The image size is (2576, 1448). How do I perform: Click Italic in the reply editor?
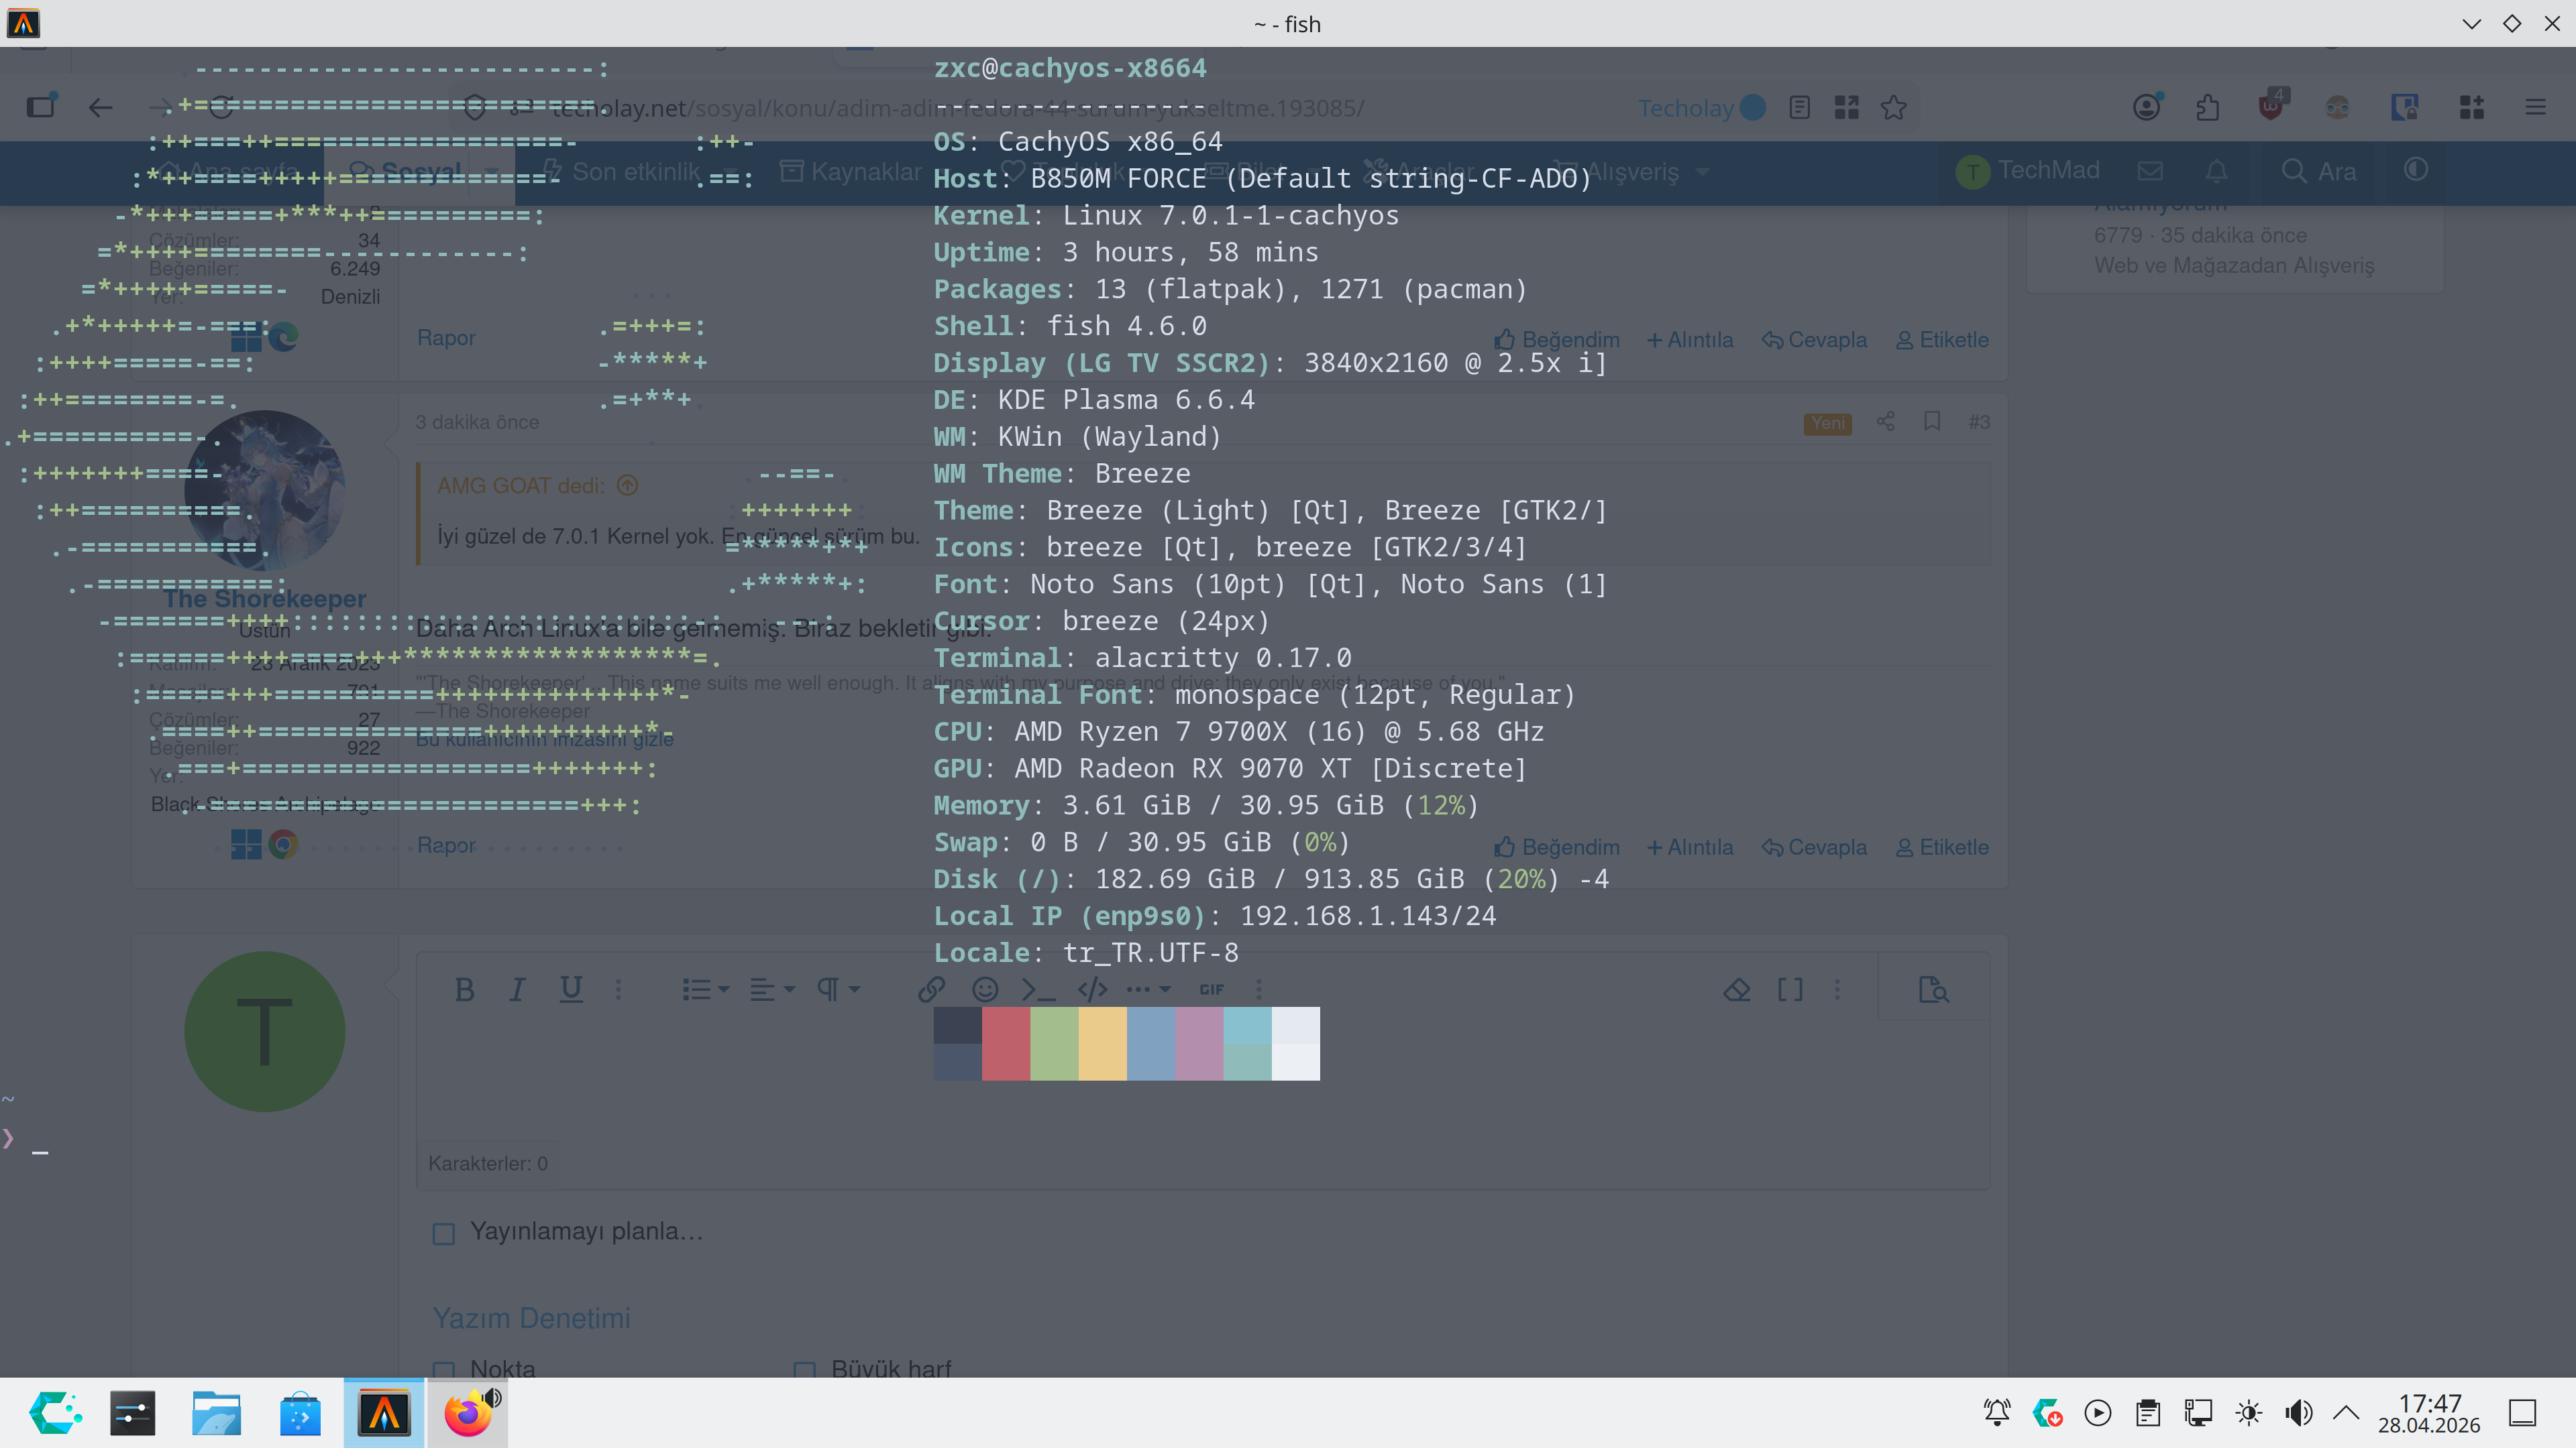[x=517, y=989]
